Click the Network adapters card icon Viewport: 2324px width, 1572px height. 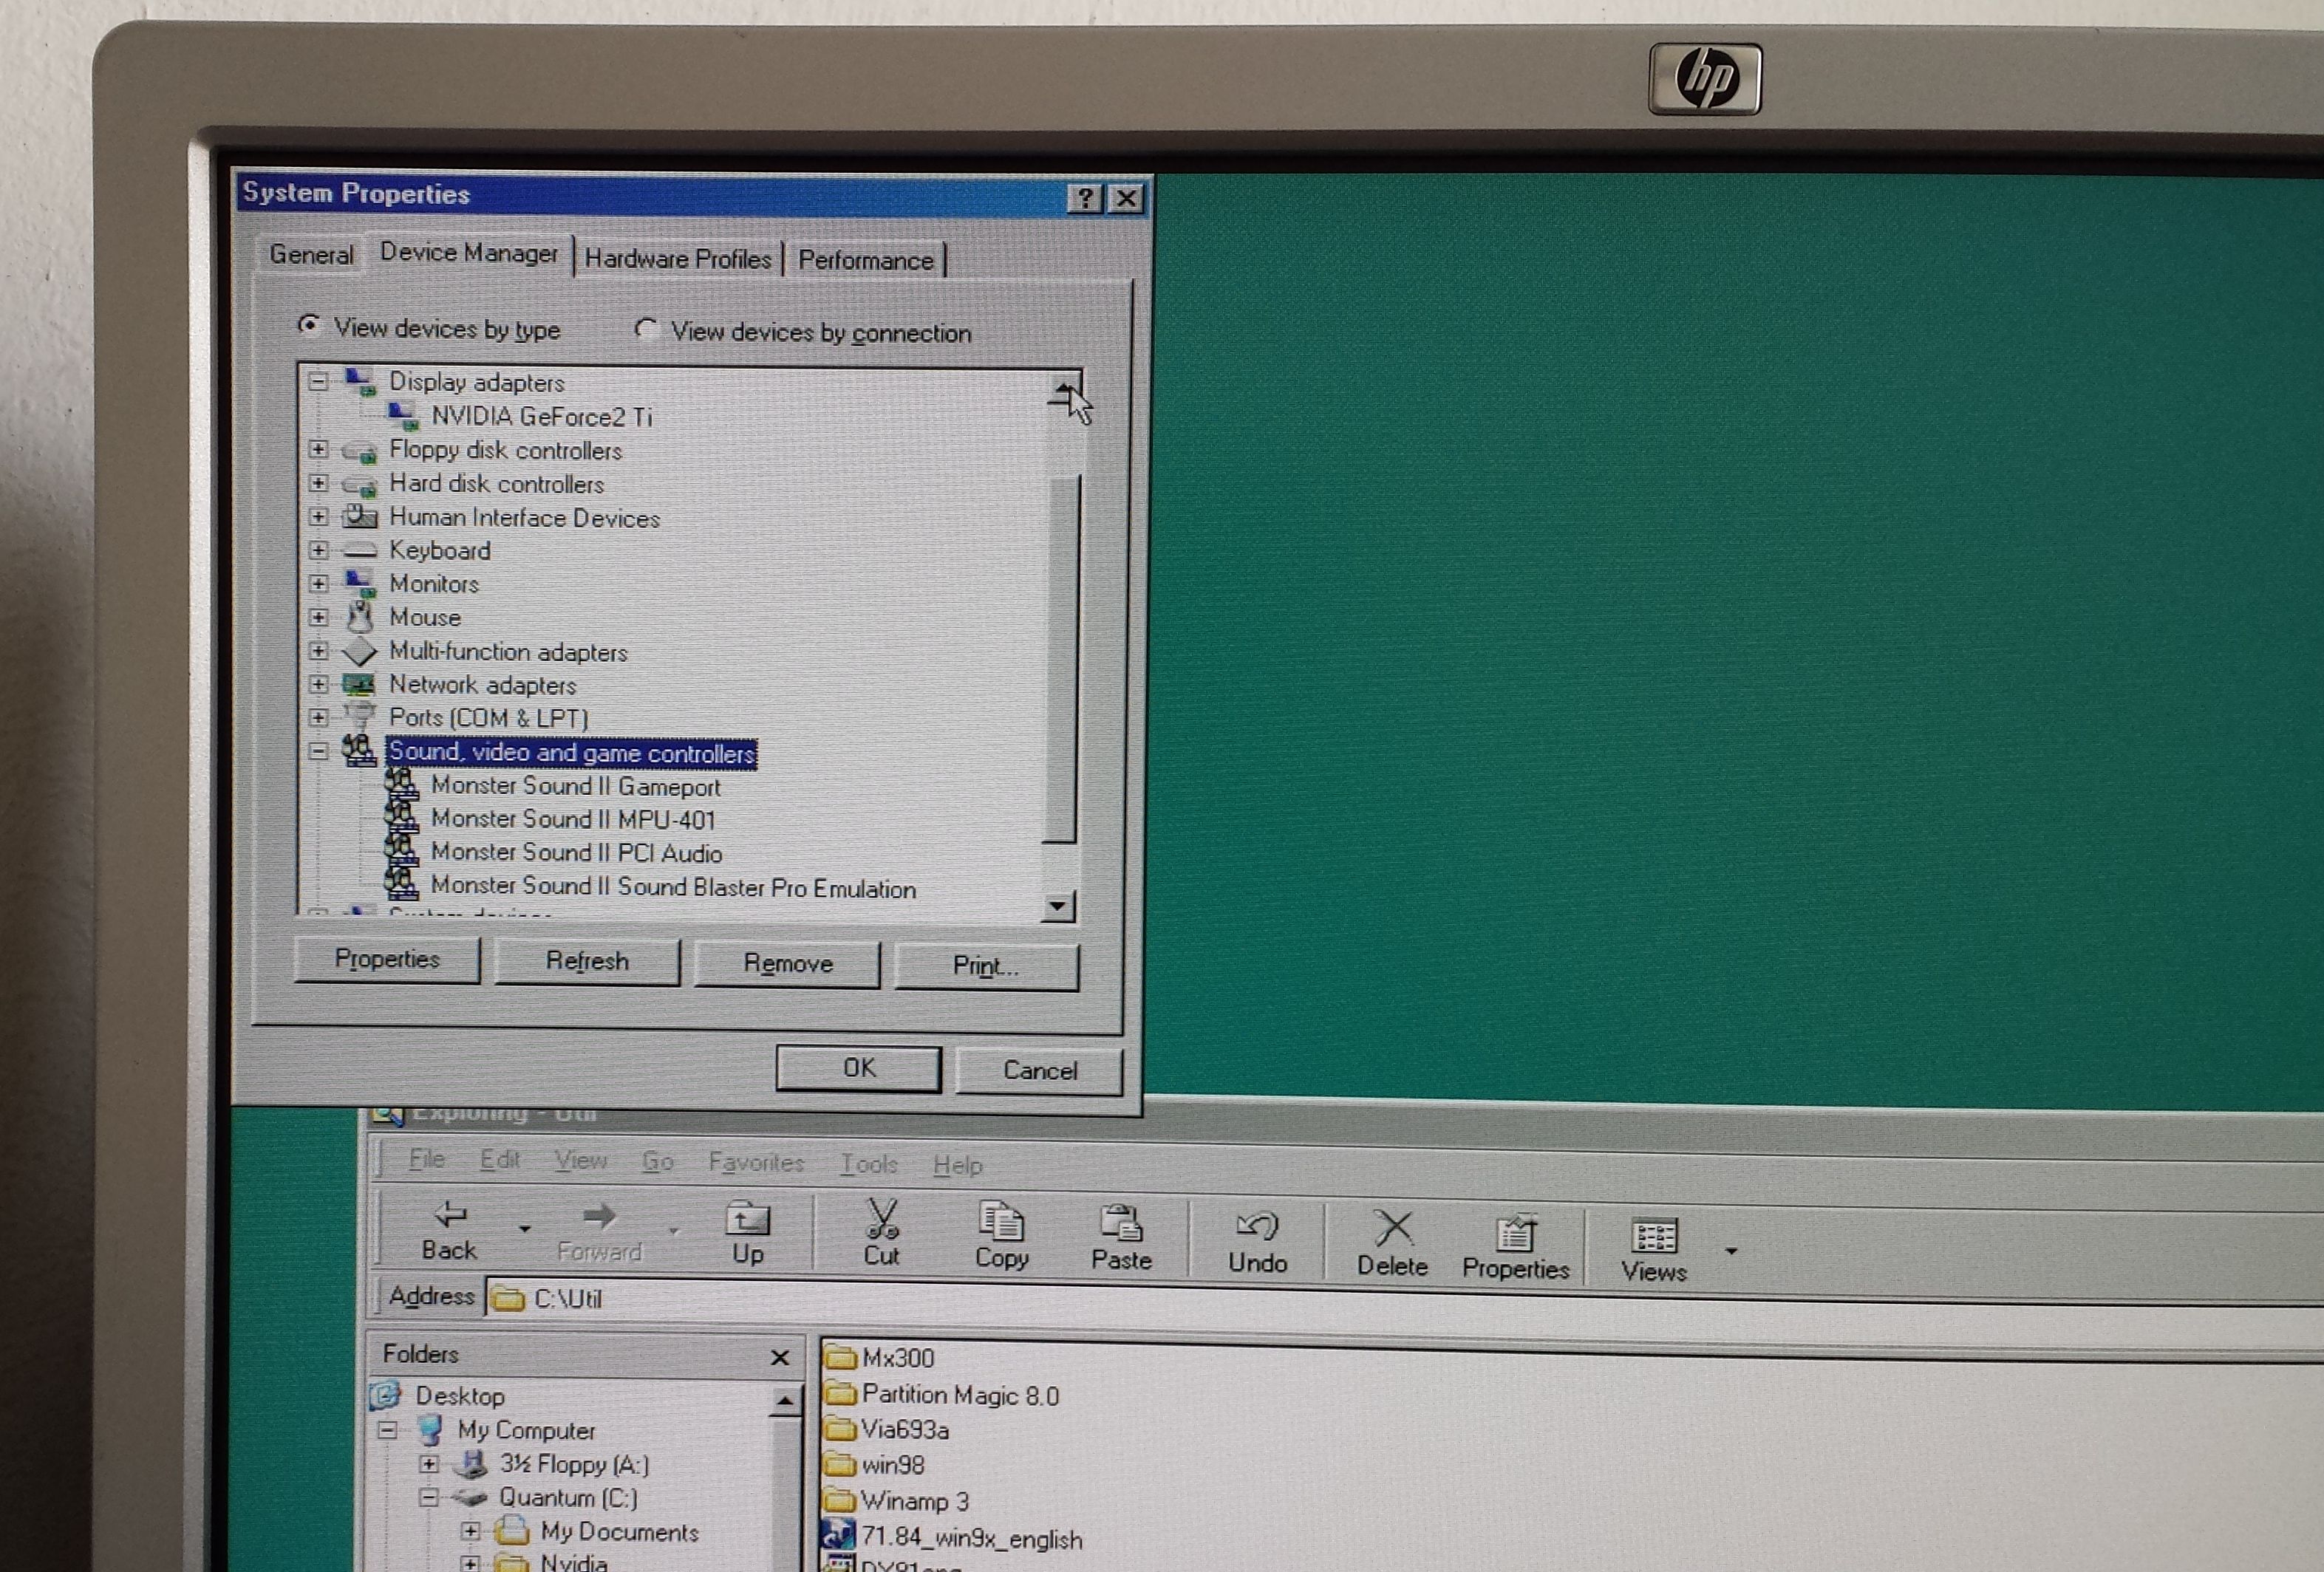coord(359,684)
